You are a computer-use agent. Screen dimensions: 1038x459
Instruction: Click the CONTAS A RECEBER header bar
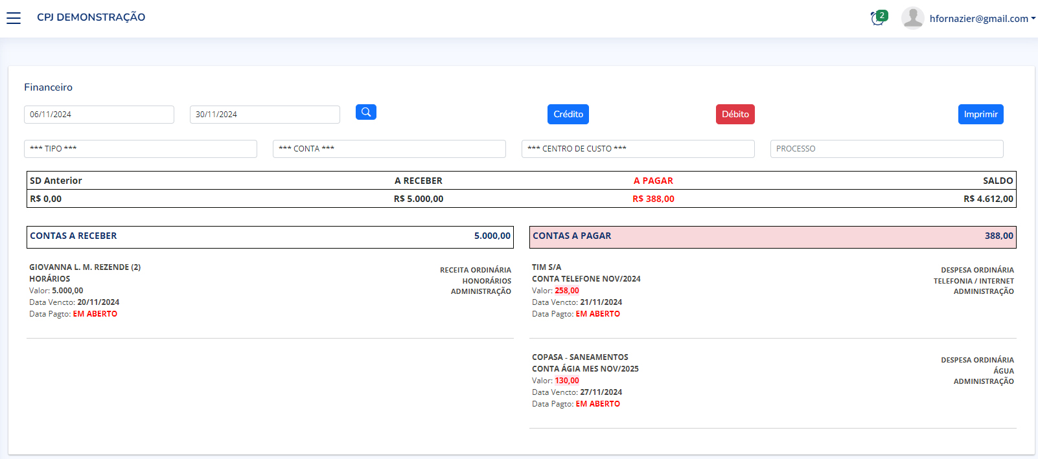click(270, 237)
